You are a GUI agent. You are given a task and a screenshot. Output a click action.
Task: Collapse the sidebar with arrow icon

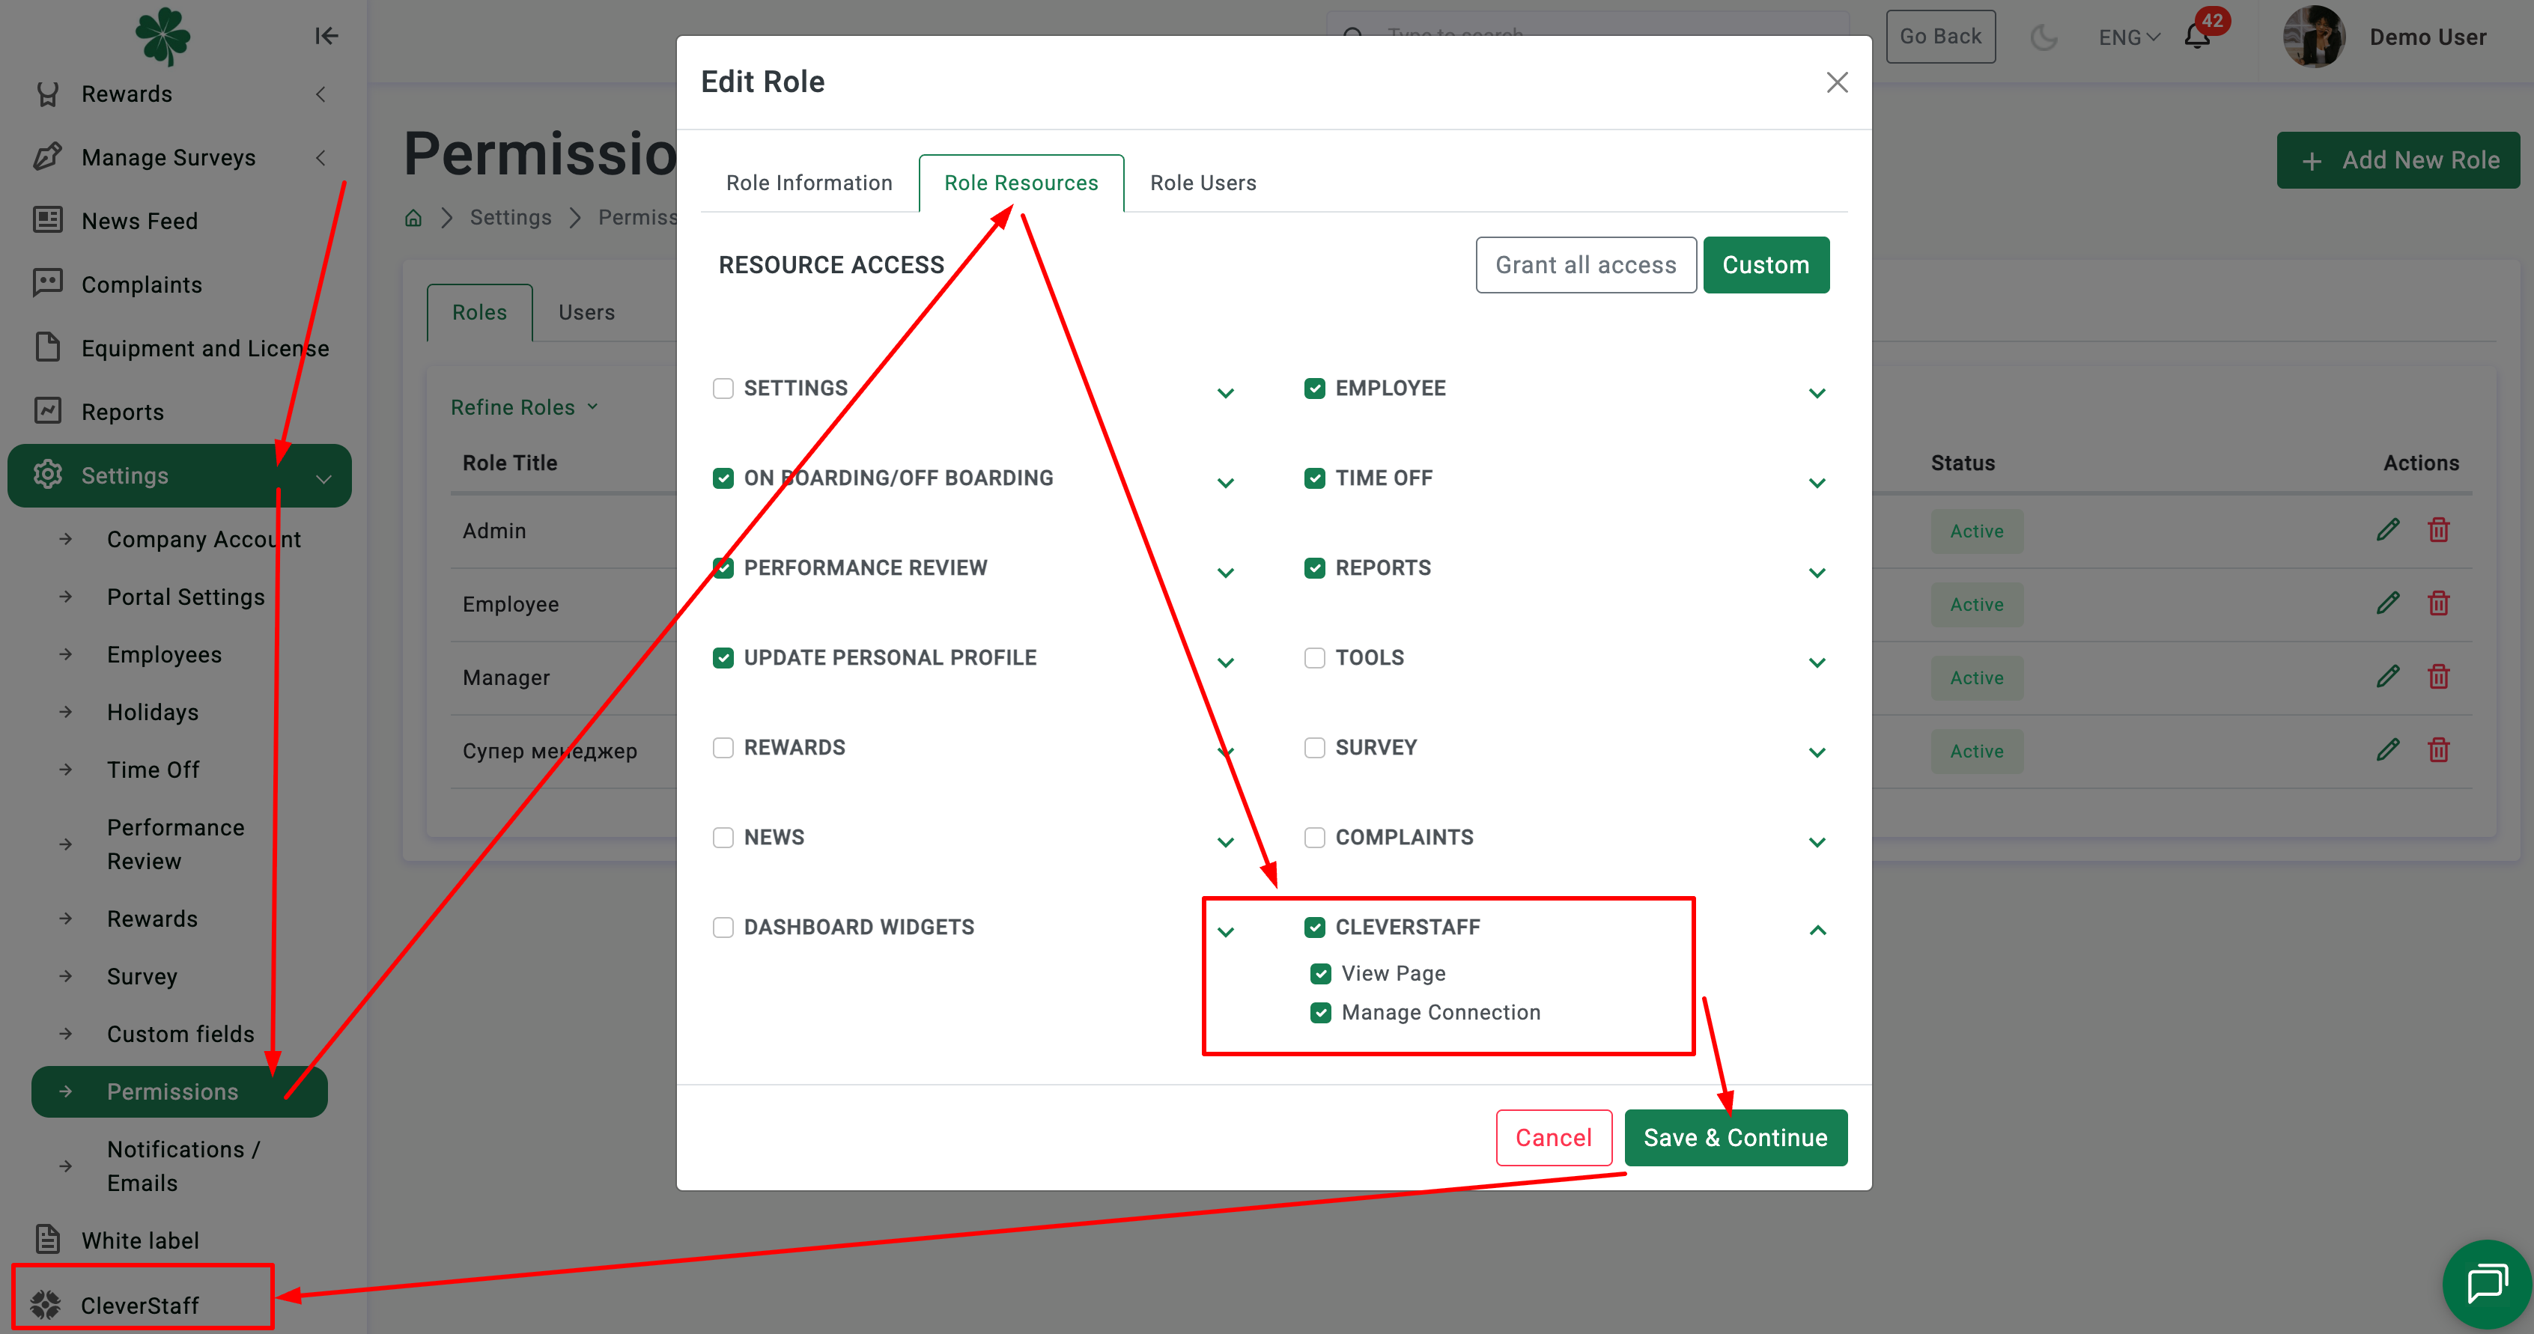pos(326,37)
